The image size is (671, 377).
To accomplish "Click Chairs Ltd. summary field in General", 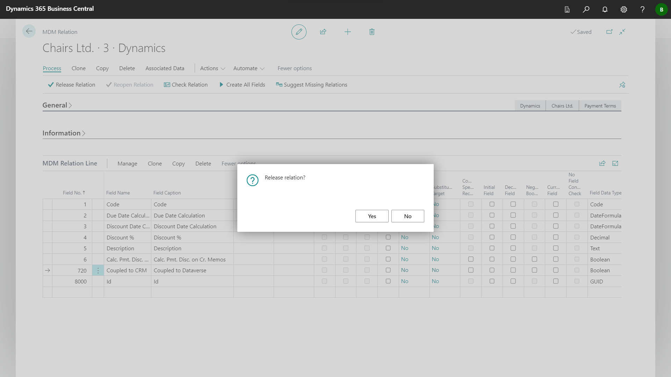I will (562, 106).
